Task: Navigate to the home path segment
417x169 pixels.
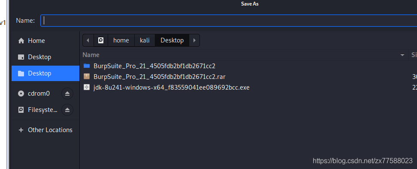Action: (x=121, y=40)
